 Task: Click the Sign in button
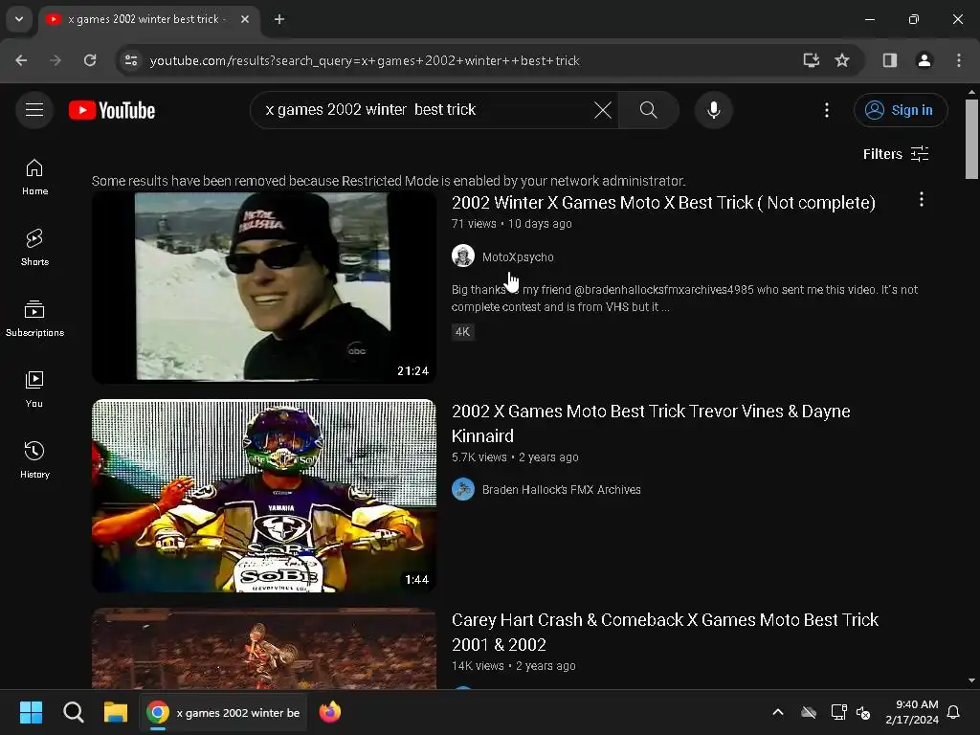pos(900,110)
